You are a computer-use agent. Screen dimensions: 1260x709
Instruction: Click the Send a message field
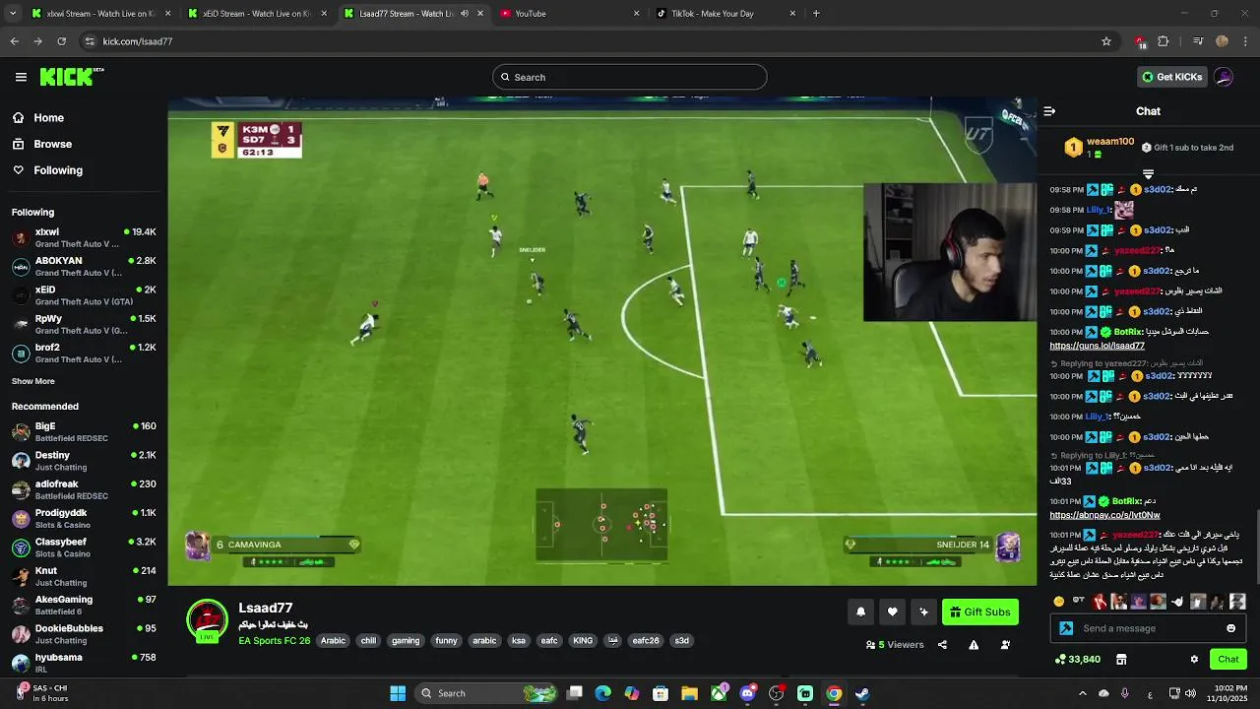(x=1148, y=628)
